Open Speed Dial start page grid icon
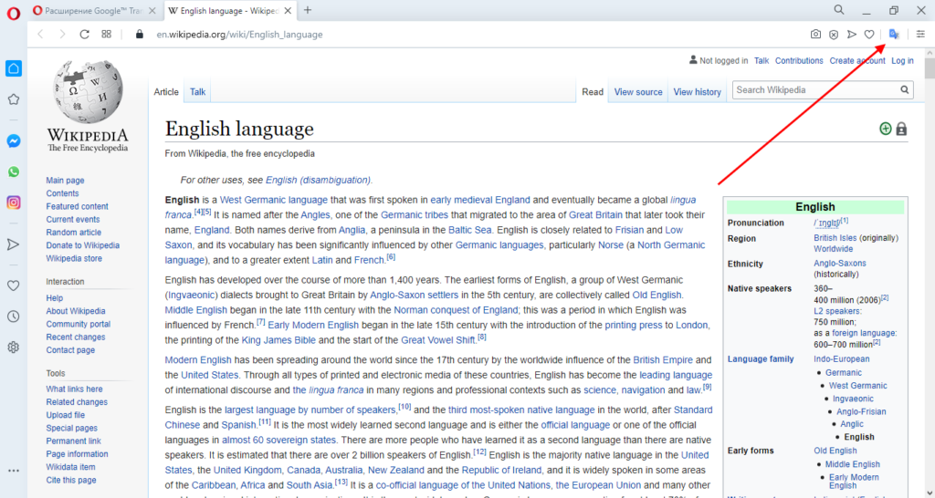Viewport: 935px width, 498px height. 107,35
